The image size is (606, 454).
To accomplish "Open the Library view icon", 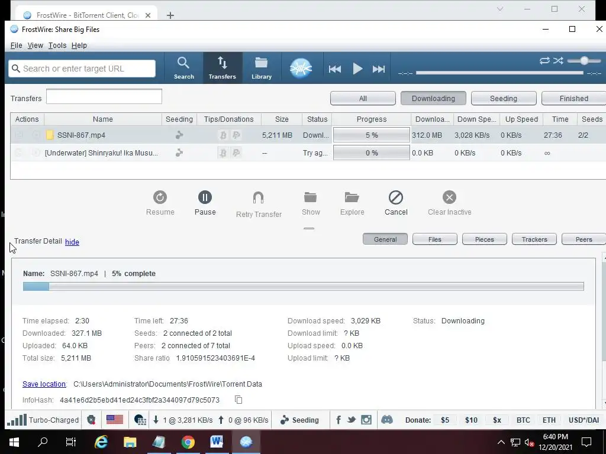I will click(262, 68).
